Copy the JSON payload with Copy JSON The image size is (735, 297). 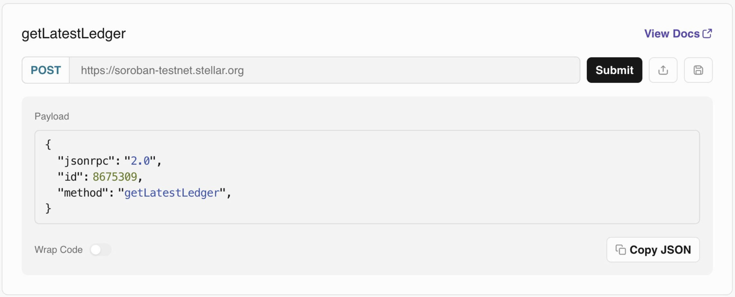point(653,250)
